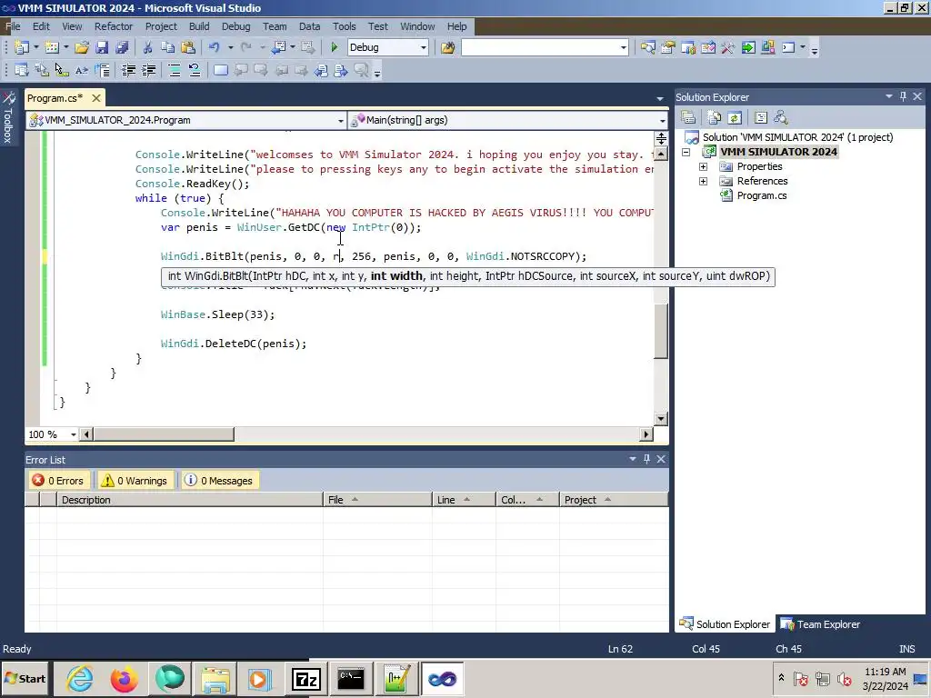This screenshot has width=931, height=698.
Task: Click the Increase Line Indent icon
Action: [148, 71]
